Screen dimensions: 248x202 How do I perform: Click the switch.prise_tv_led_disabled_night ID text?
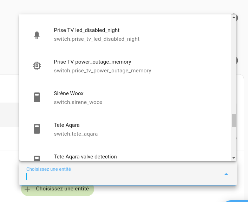point(97,39)
